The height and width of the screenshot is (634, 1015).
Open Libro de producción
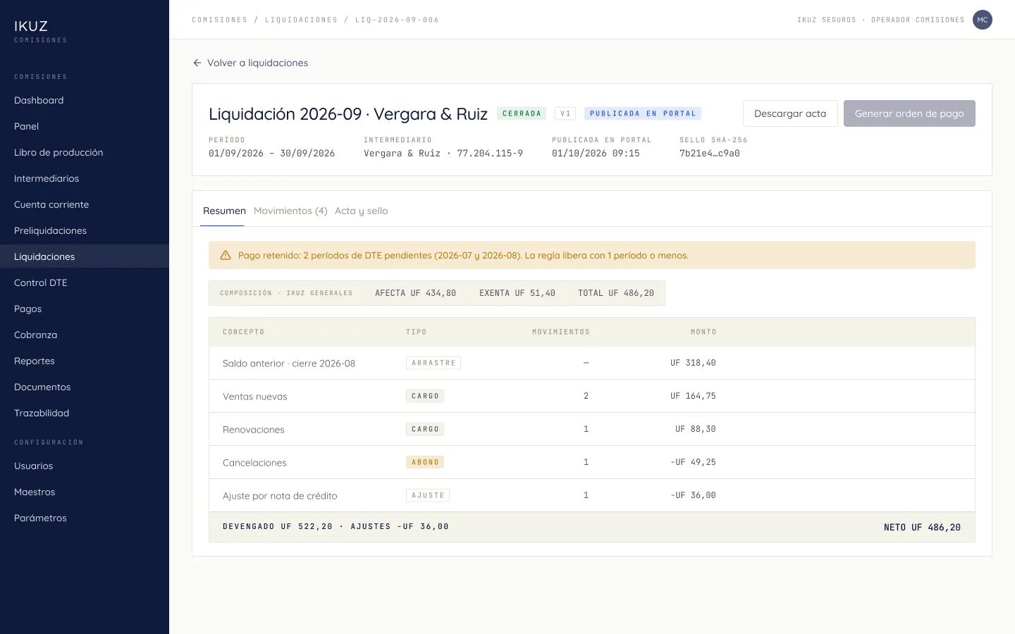point(85,152)
